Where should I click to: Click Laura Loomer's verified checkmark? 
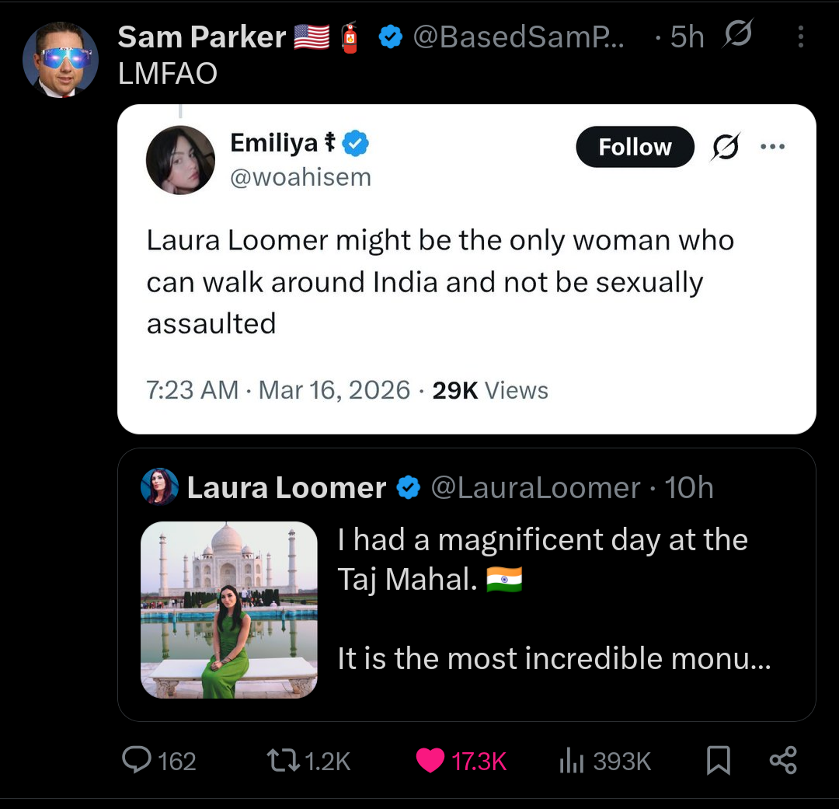408,487
